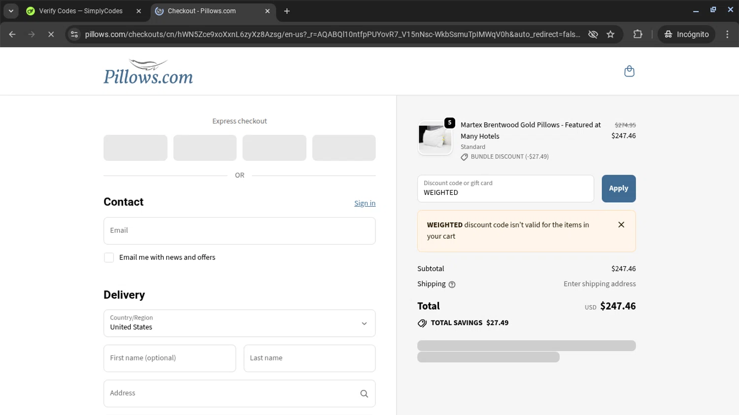Dismiss the WEIGHTED discount error message

621,224
